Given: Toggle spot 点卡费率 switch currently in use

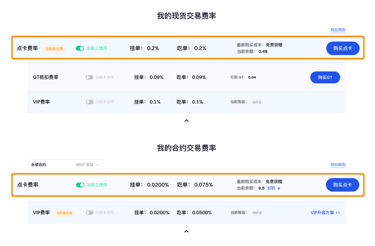Looking at the screenshot, I should coord(80,48).
